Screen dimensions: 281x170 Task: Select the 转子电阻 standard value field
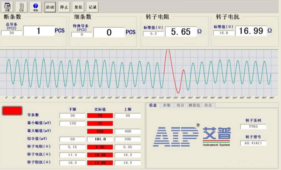coord(154,34)
